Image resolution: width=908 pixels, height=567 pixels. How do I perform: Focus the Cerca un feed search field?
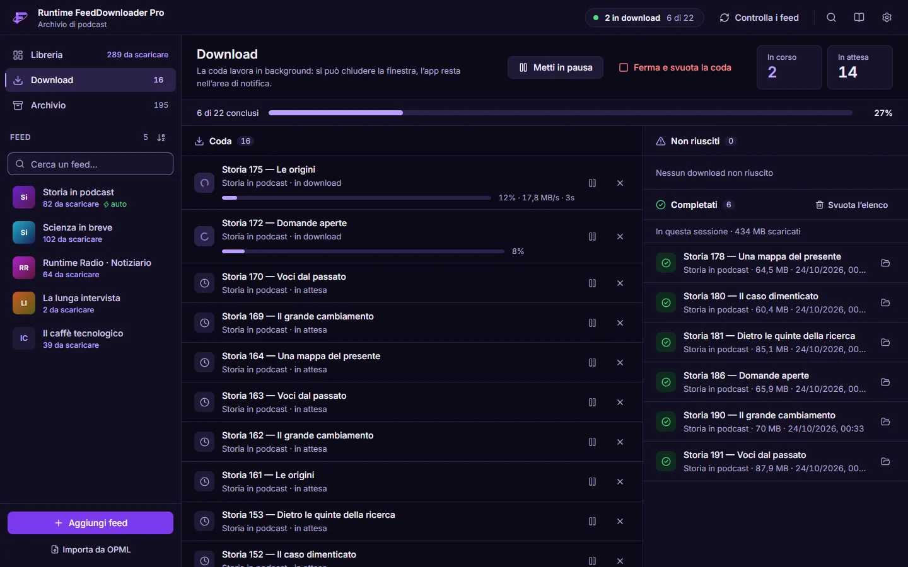[90, 164]
